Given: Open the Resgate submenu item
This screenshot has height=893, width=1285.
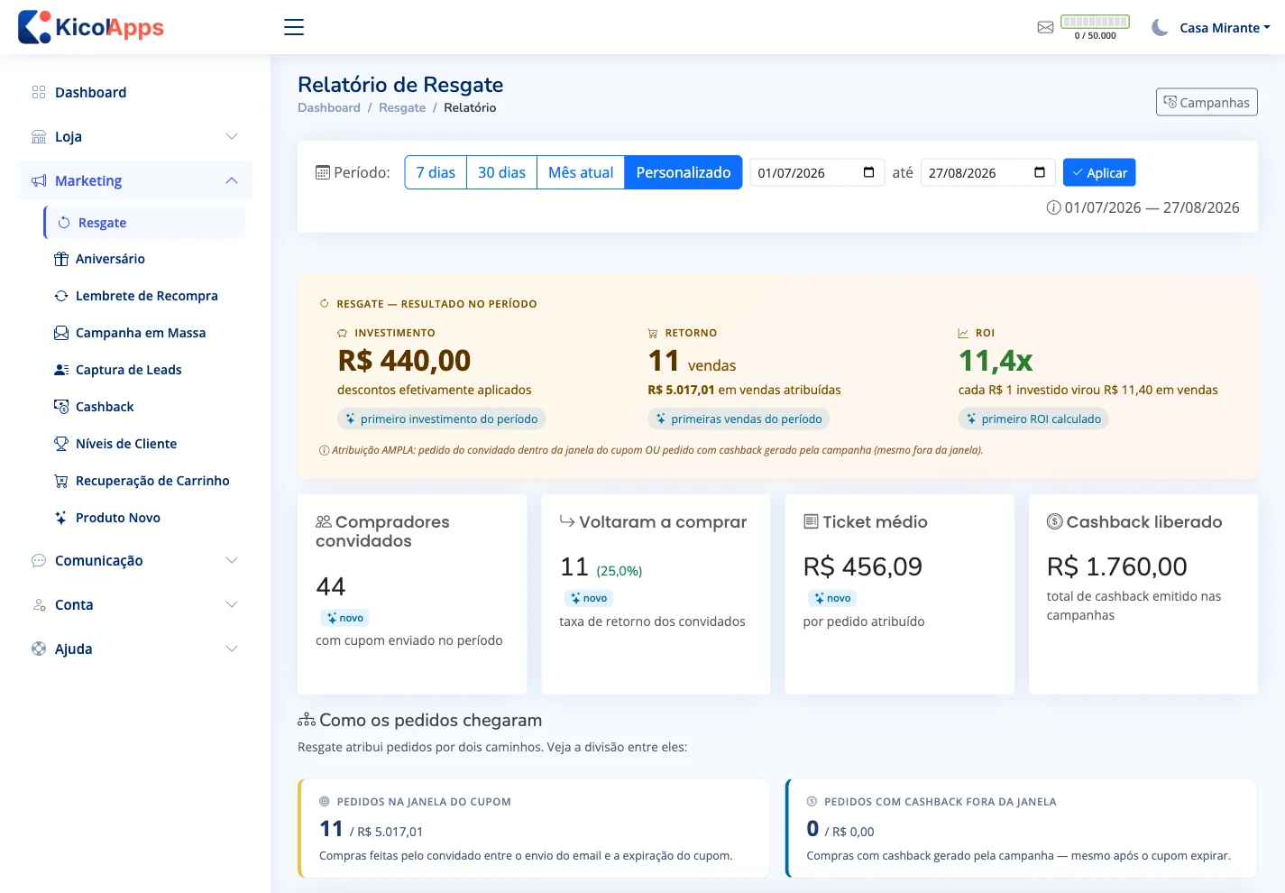Looking at the screenshot, I should [144, 223].
